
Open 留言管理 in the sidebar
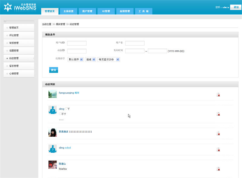(x=19, y=66)
